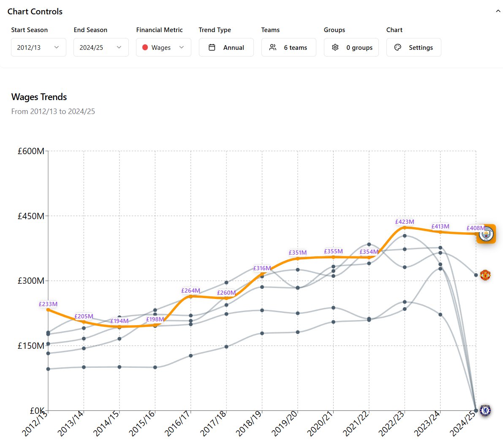Viewport: 503px width, 440px height.
Task: Click the people icon in Teams button
Action: (x=273, y=47)
